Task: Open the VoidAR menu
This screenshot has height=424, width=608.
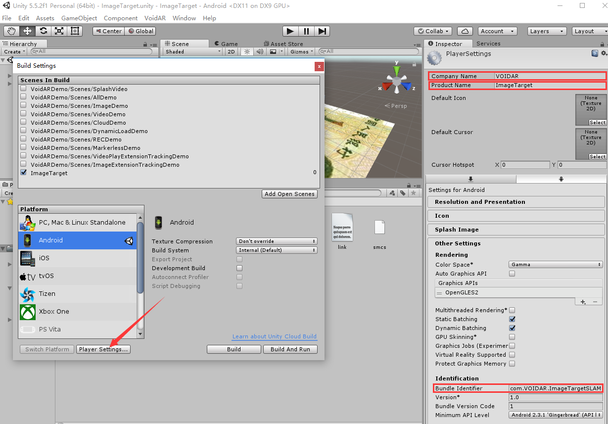Action: point(155,18)
